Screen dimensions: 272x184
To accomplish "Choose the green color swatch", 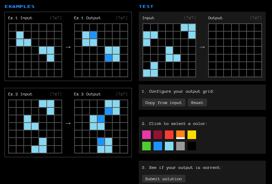I will point(146,146).
